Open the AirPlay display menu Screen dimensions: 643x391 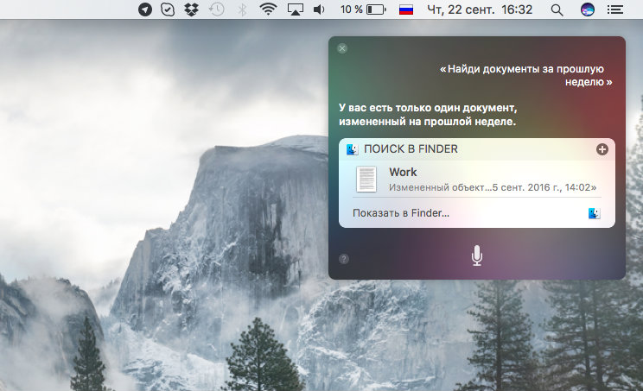296,9
